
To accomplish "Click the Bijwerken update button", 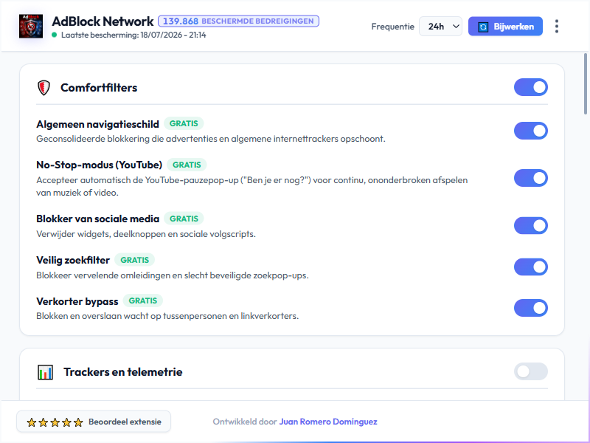I will (505, 27).
